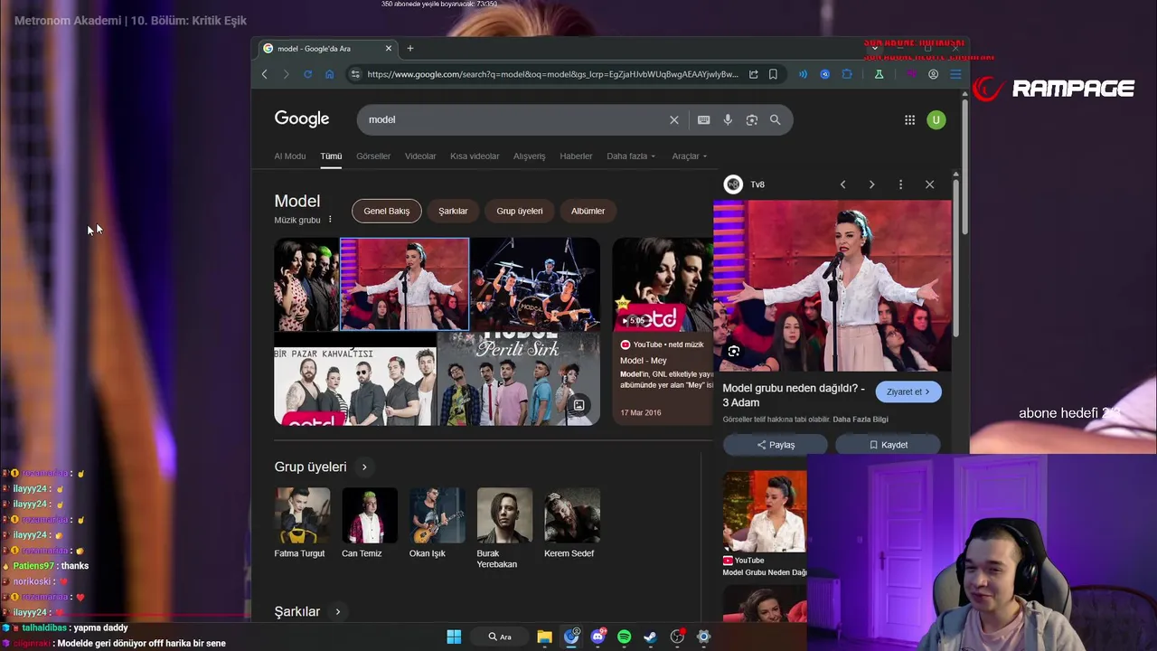
Task: Open the Windows Start menu
Action: click(x=454, y=637)
